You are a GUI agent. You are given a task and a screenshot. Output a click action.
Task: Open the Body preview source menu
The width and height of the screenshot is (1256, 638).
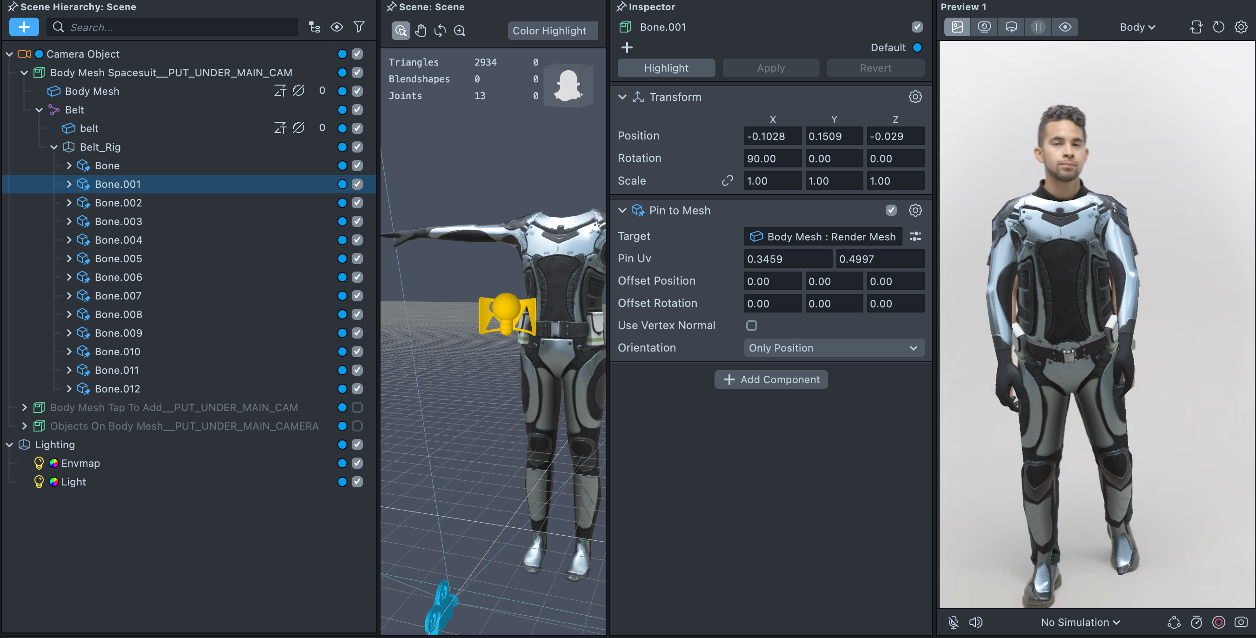point(1137,27)
